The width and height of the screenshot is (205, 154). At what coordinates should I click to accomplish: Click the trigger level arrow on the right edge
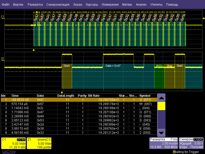[203, 18]
